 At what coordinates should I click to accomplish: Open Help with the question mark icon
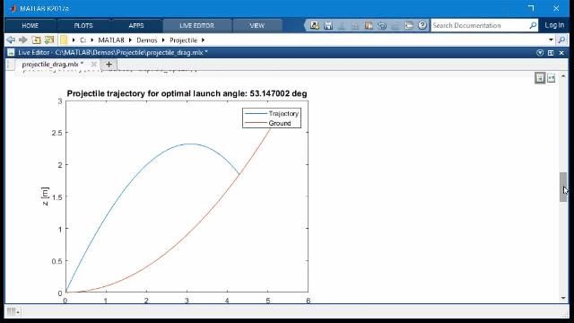coord(422,25)
